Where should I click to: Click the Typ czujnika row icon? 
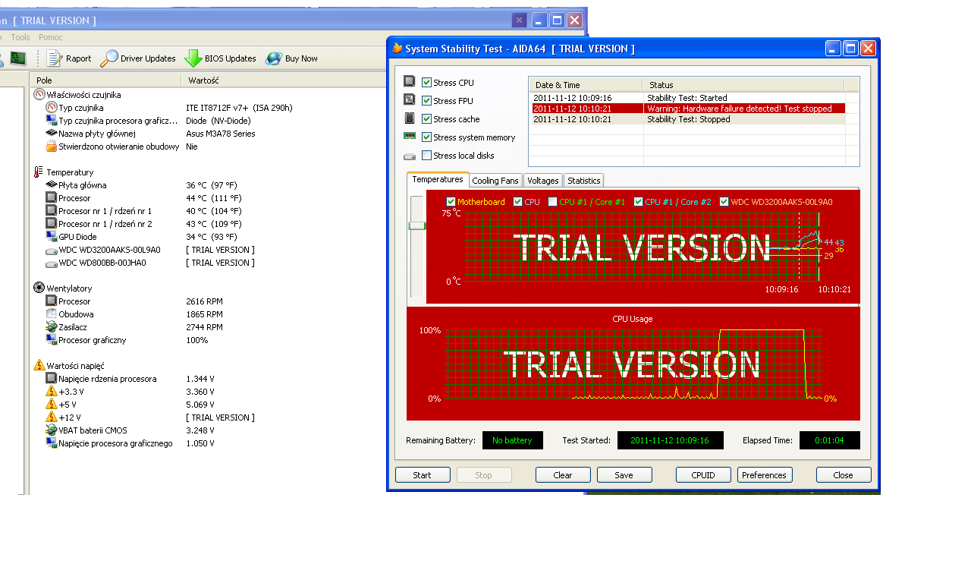(52, 108)
